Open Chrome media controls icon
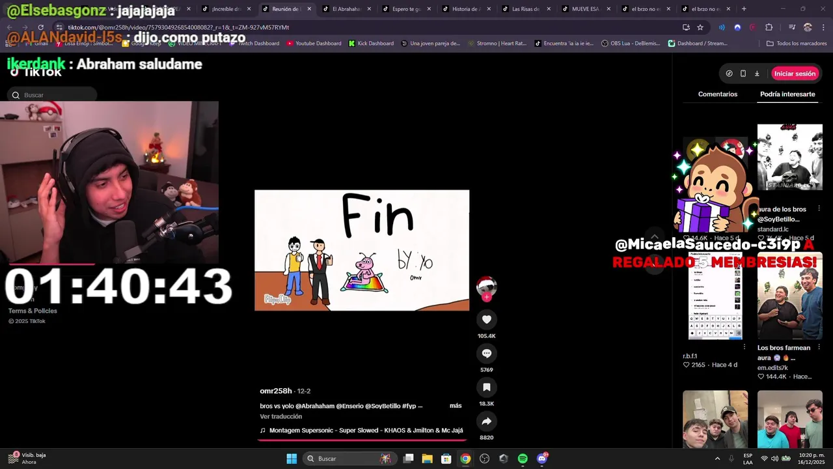The width and height of the screenshot is (833, 469). coord(792,27)
